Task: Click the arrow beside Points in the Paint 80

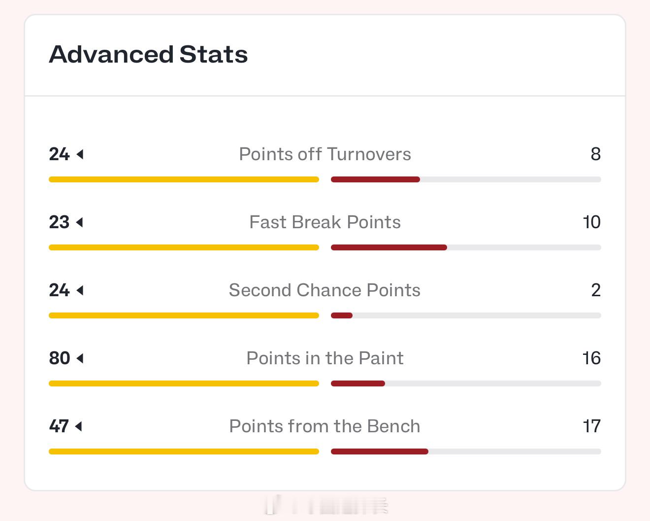Action: click(80, 359)
